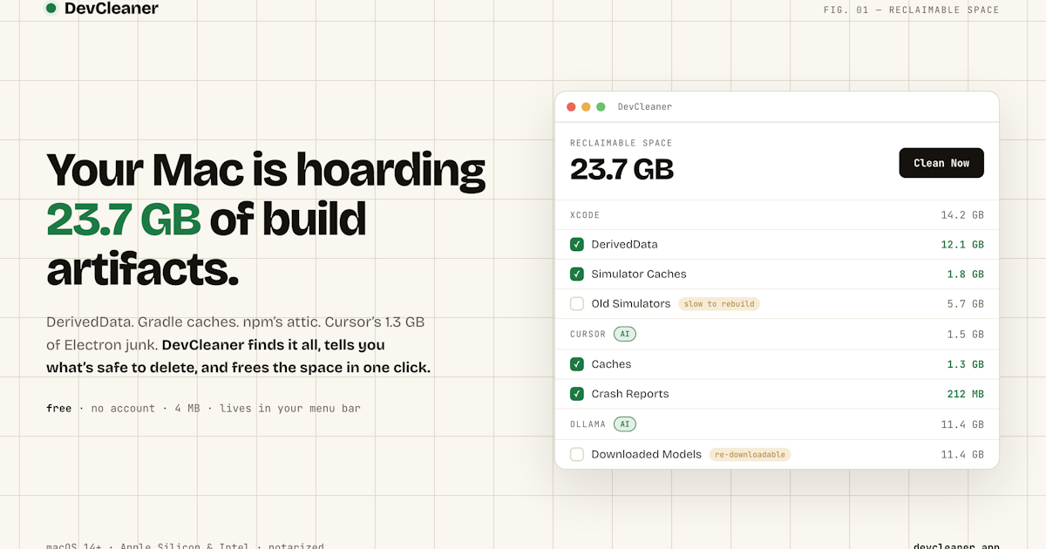1046x549 pixels.
Task: Select the CURSOR section header
Action: (588, 335)
